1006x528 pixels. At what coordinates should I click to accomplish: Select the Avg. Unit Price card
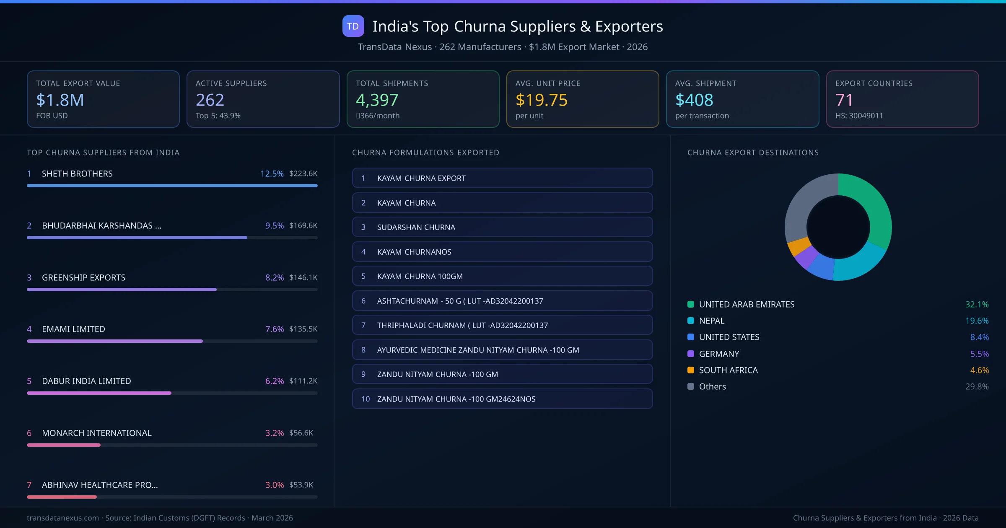(583, 99)
